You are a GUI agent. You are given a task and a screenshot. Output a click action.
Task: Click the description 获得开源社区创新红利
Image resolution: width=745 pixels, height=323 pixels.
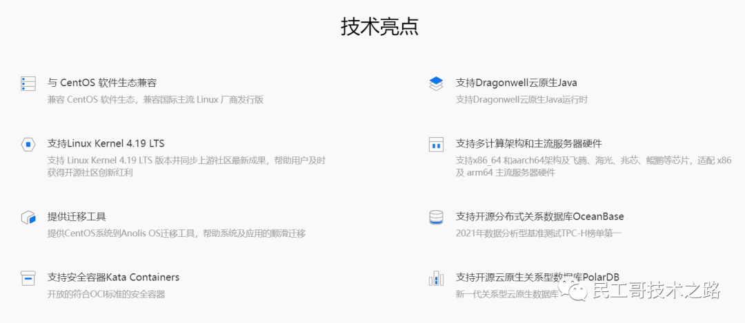coord(90,173)
